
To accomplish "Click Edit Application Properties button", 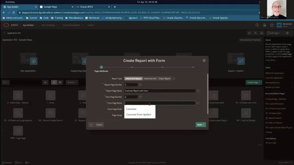I will 250,40.
